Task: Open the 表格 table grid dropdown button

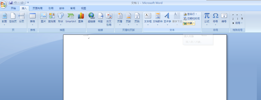Action: click(x=32, y=19)
